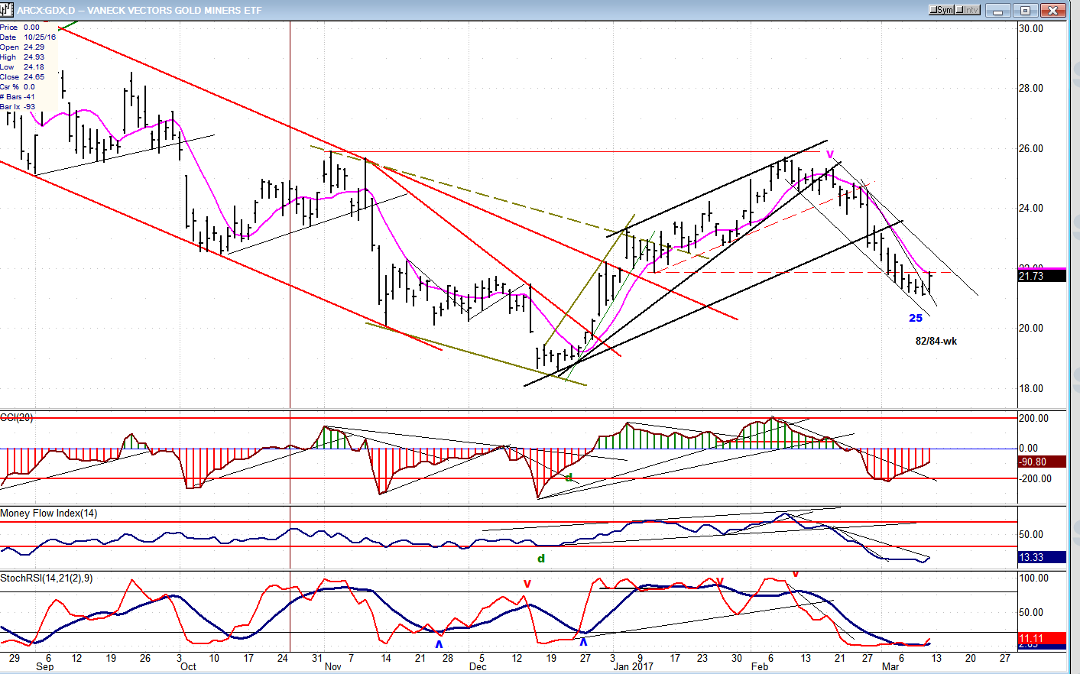Click the black 21.73 last-price marker
This screenshot has height=674, width=1080.
click(1042, 276)
